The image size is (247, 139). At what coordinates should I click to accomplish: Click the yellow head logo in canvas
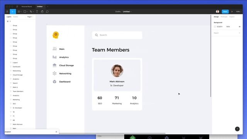56,35
